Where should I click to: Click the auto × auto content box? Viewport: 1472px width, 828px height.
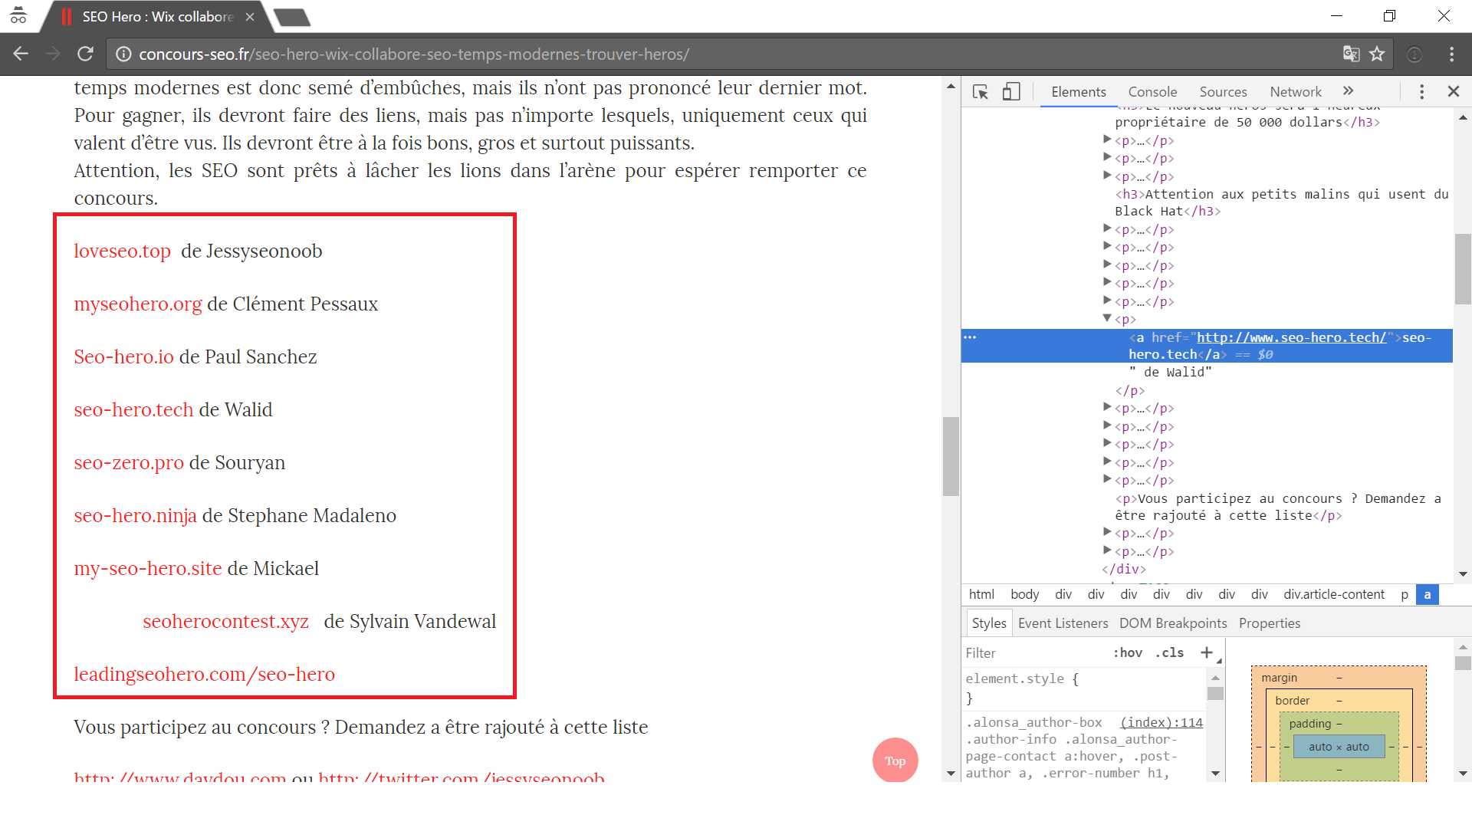[x=1339, y=747]
